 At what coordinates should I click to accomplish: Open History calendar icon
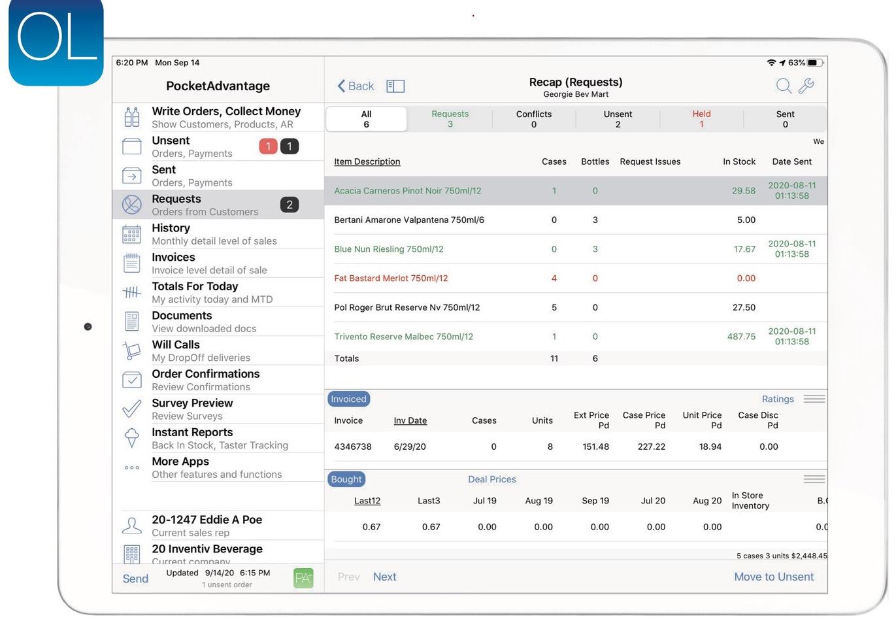132,234
